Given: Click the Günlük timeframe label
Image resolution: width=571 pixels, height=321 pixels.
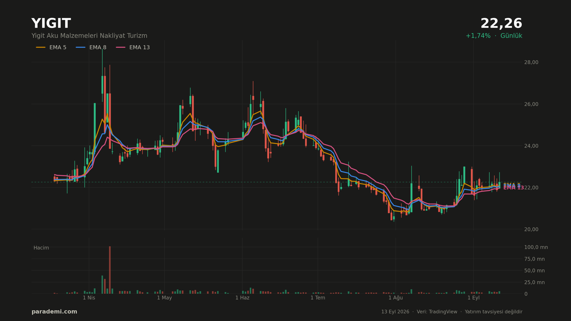Looking at the screenshot, I should (511, 36).
